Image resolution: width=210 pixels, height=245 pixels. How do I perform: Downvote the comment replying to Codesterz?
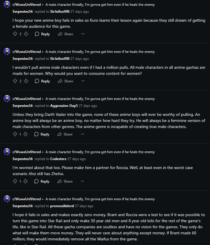[x=25, y=181]
